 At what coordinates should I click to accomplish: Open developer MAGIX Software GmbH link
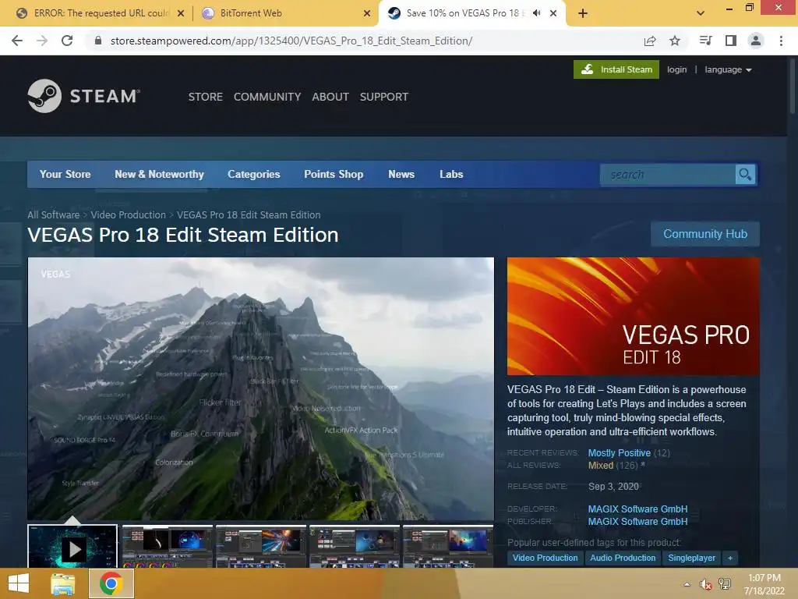tap(637, 509)
